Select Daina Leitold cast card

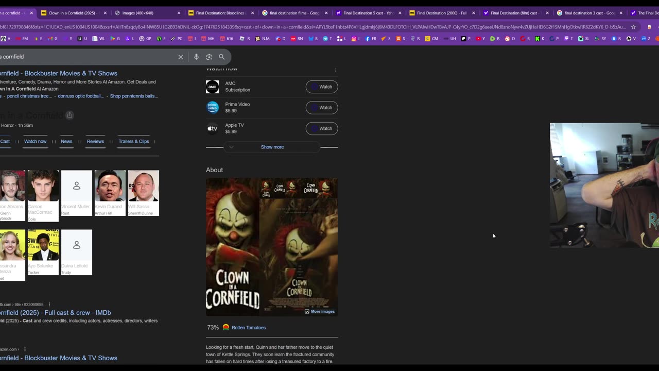[77, 252]
